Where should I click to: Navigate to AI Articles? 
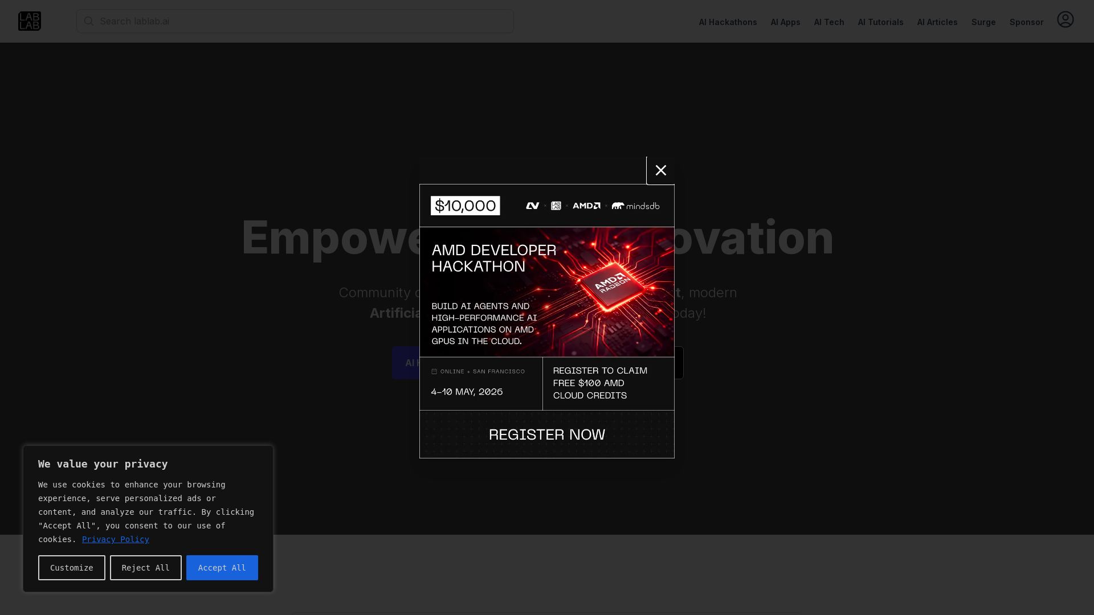pyautogui.click(x=937, y=22)
